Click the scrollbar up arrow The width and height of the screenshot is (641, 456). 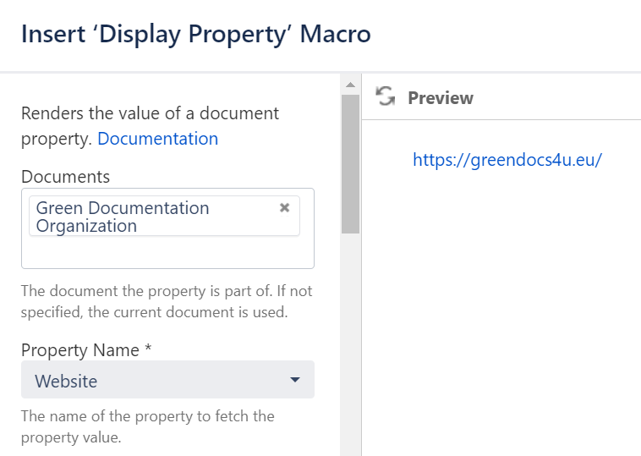click(x=350, y=84)
